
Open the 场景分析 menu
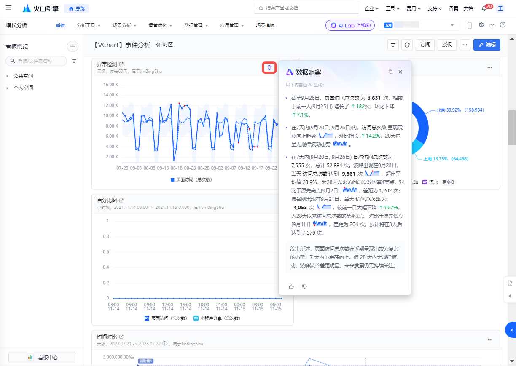(x=124, y=25)
